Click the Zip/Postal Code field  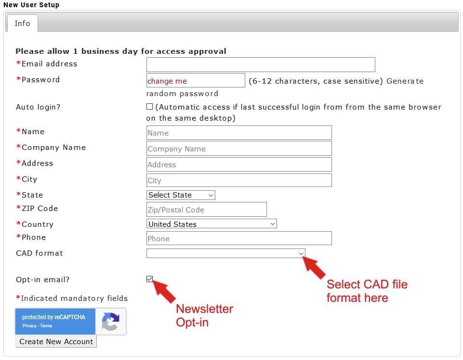pyautogui.click(x=206, y=210)
